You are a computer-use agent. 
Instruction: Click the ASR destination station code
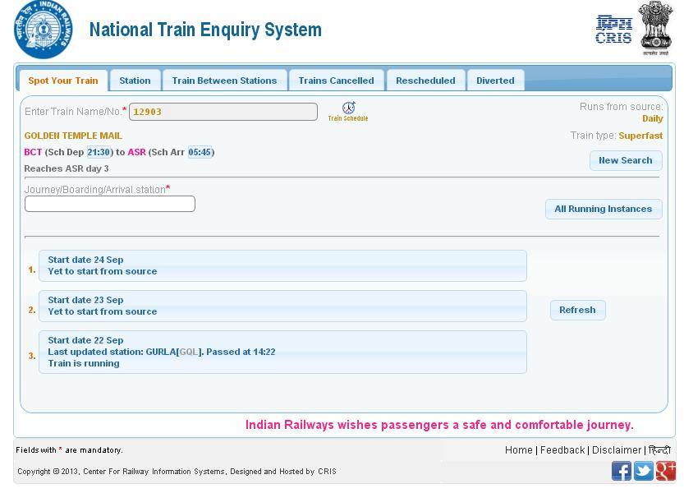(136, 152)
